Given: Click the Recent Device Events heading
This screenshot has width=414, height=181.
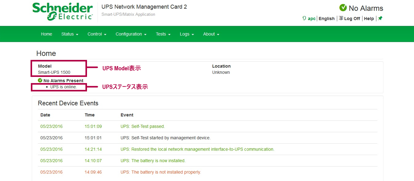Looking at the screenshot, I should (x=68, y=103).
